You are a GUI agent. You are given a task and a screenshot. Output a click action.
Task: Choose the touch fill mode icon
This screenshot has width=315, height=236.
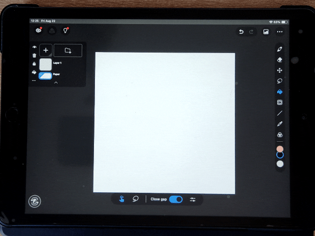[x=122, y=199]
